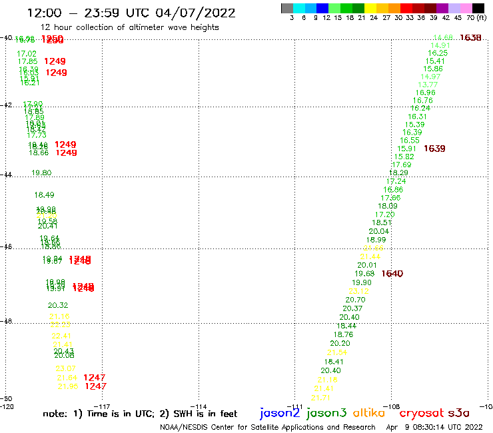Click the 17.02 value on left track
This screenshot has width=493, height=433.
point(27,54)
